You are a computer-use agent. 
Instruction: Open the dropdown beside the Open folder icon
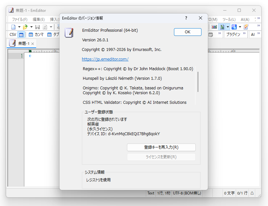[31, 27]
